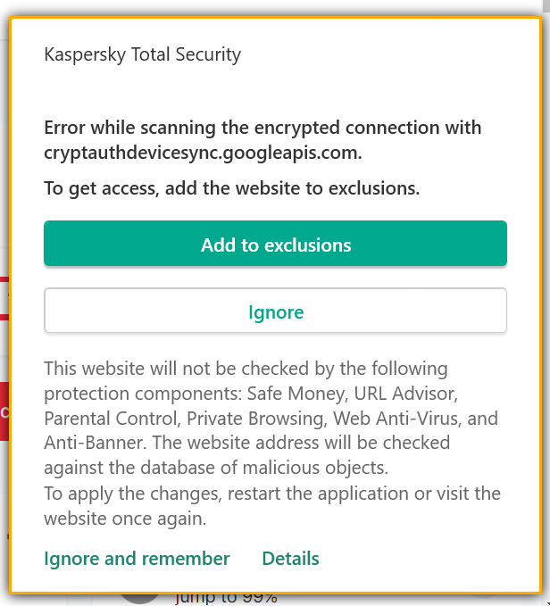Click the 'This website will not be checked' sentence

point(246,369)
